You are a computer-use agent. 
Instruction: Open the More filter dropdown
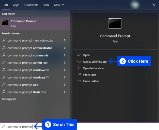click(59, 5)
